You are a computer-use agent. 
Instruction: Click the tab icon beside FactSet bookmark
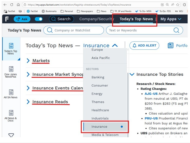click(20, 11)
